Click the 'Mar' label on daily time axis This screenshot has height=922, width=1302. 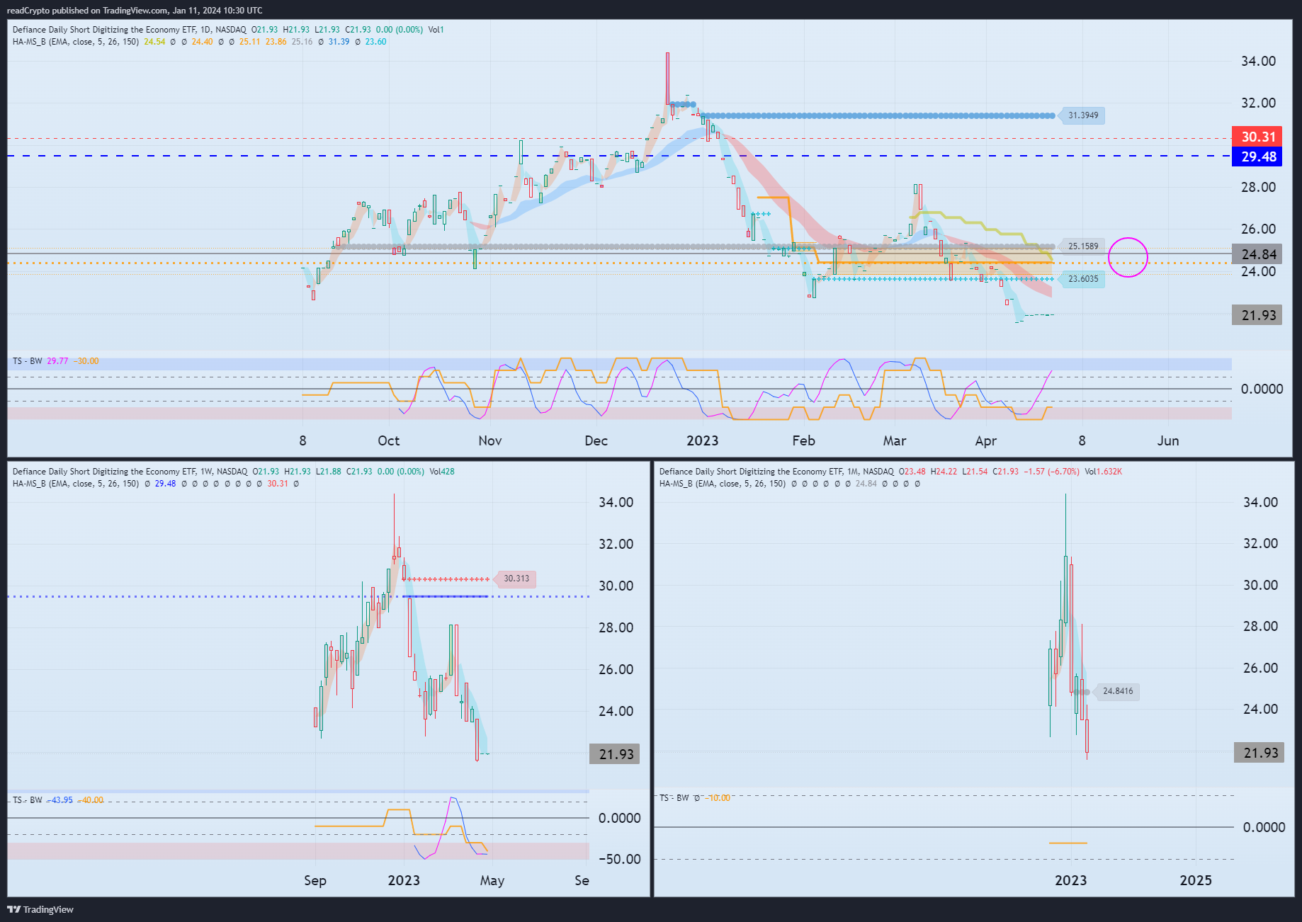tap(895, 440)
